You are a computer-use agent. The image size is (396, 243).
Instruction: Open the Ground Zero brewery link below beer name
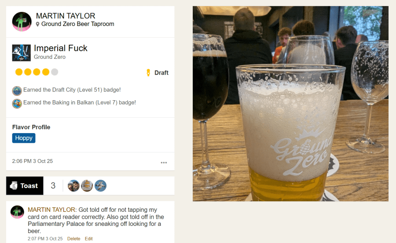50,57
